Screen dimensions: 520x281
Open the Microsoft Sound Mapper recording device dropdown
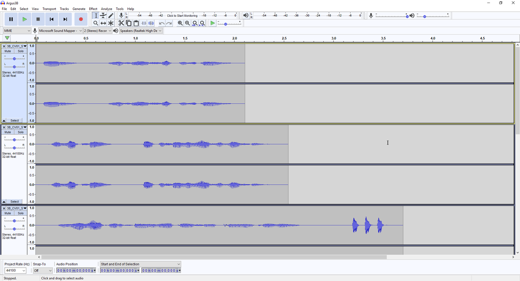(x=60, y=31)
